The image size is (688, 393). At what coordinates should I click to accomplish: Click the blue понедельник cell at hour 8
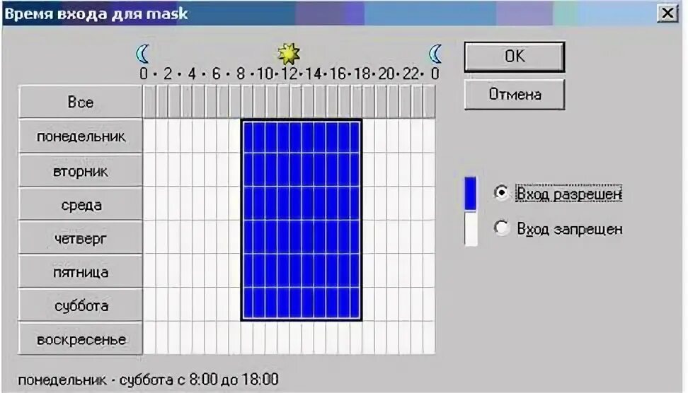247,136
